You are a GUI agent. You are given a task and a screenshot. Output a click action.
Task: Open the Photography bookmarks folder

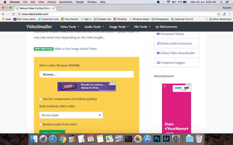point(160,19)
